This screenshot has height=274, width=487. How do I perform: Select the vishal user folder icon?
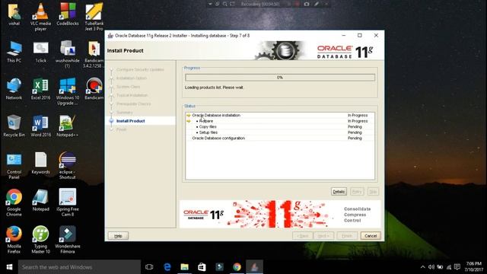[14, 14]
